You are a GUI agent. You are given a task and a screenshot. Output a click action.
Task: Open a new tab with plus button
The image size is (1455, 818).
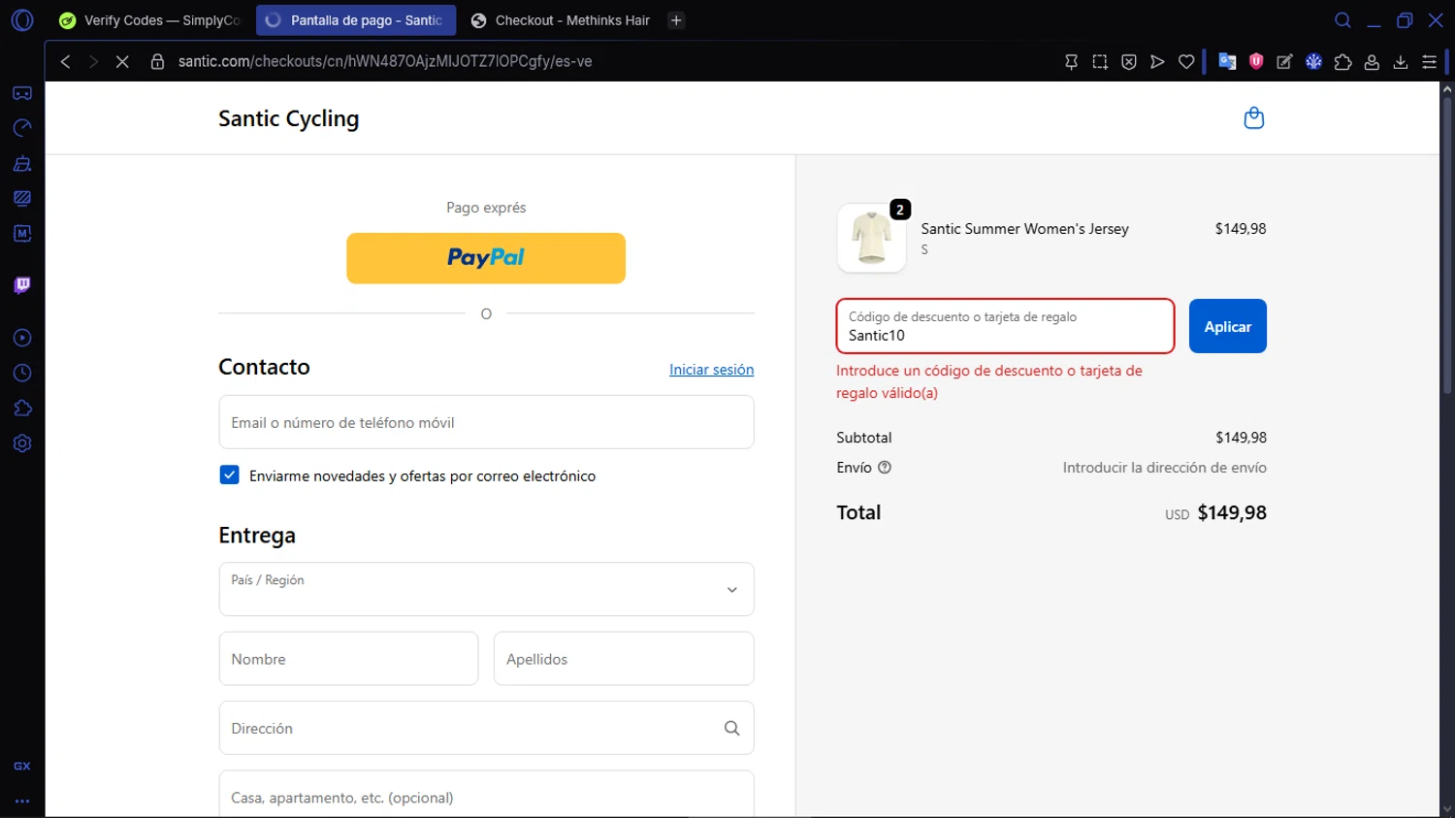pos(676,20)
